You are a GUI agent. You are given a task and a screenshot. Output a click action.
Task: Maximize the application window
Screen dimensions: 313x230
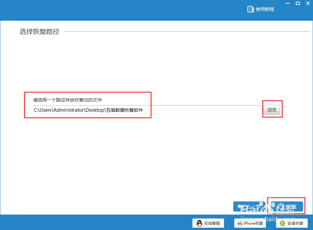(298, 3)
